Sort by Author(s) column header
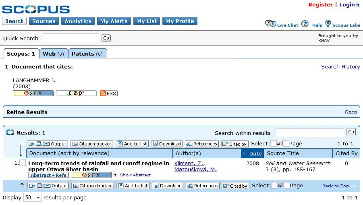 pyautogui.click(x=207, y=153)
